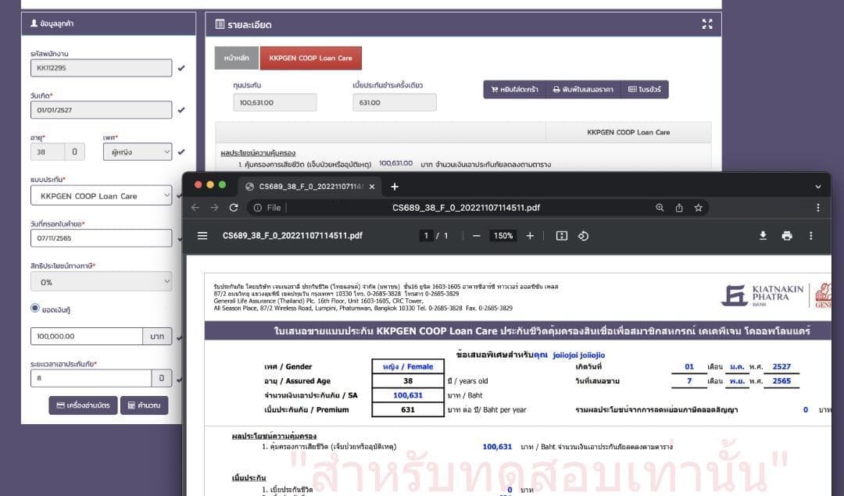Click the rotate page icon in PDF toolbar
Image resolution: width=844 pixels, height=496 pixels.
pyautogui.click(x=583, y=236)
